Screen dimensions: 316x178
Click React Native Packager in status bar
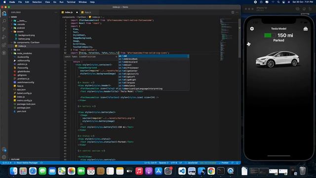coord(26,163)
